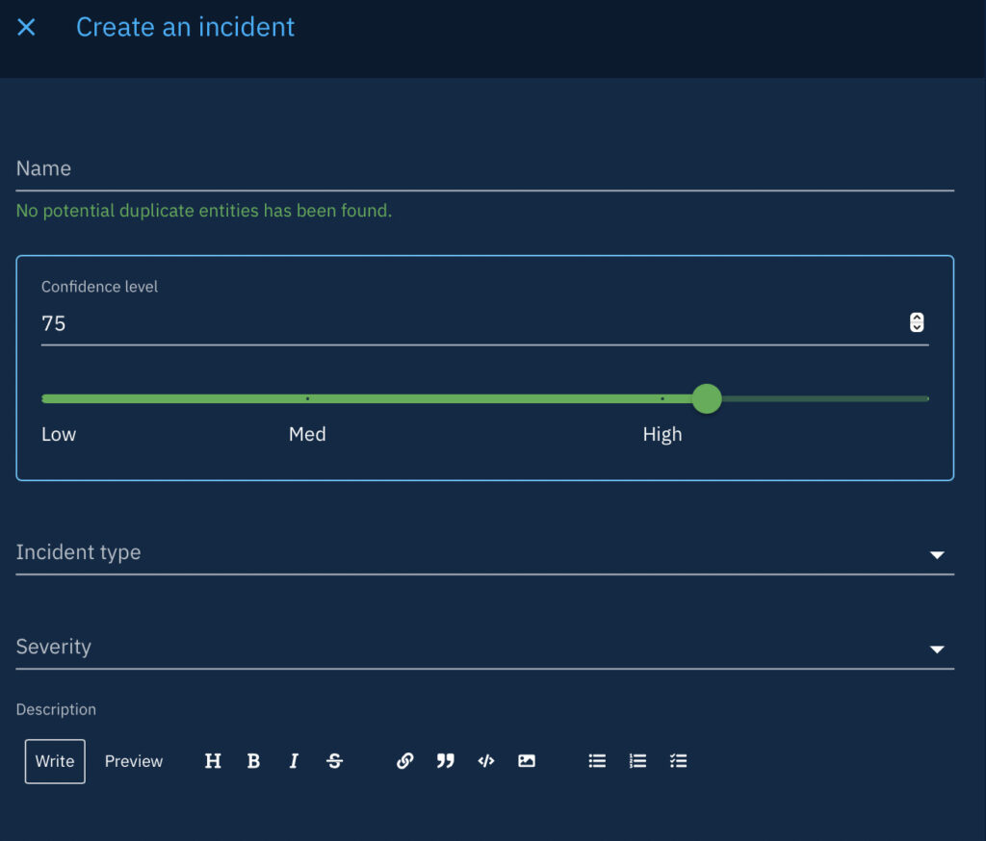Image resolution: width=986 pixels, height=841 pixels.
Task: Insert an image into description
Action: click(527, 761)
